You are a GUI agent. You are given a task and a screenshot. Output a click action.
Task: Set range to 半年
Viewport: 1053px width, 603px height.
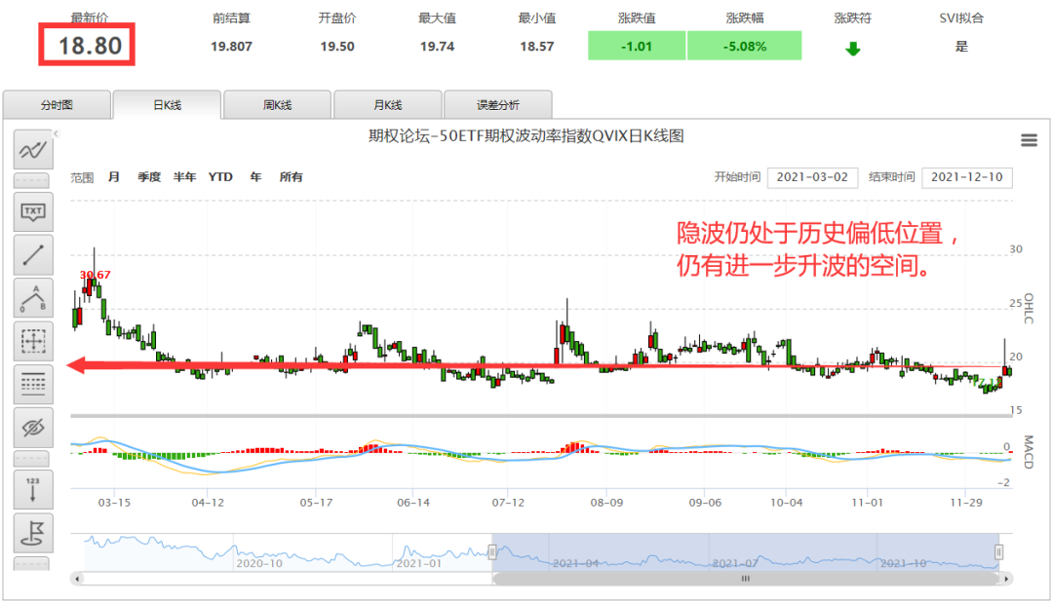[184, 177]
